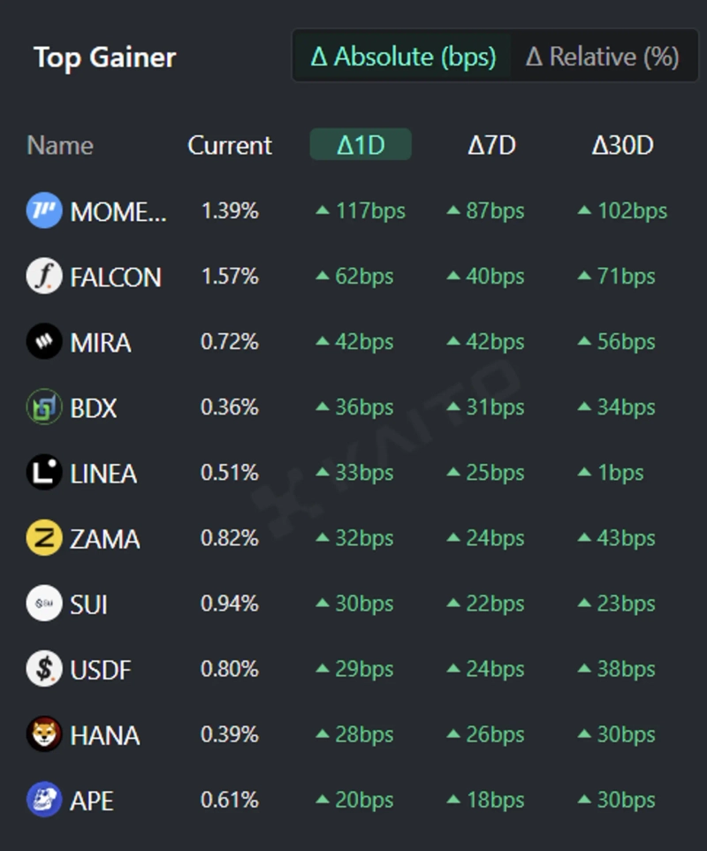Open the USDF dollar token icon

click(44, 669)
